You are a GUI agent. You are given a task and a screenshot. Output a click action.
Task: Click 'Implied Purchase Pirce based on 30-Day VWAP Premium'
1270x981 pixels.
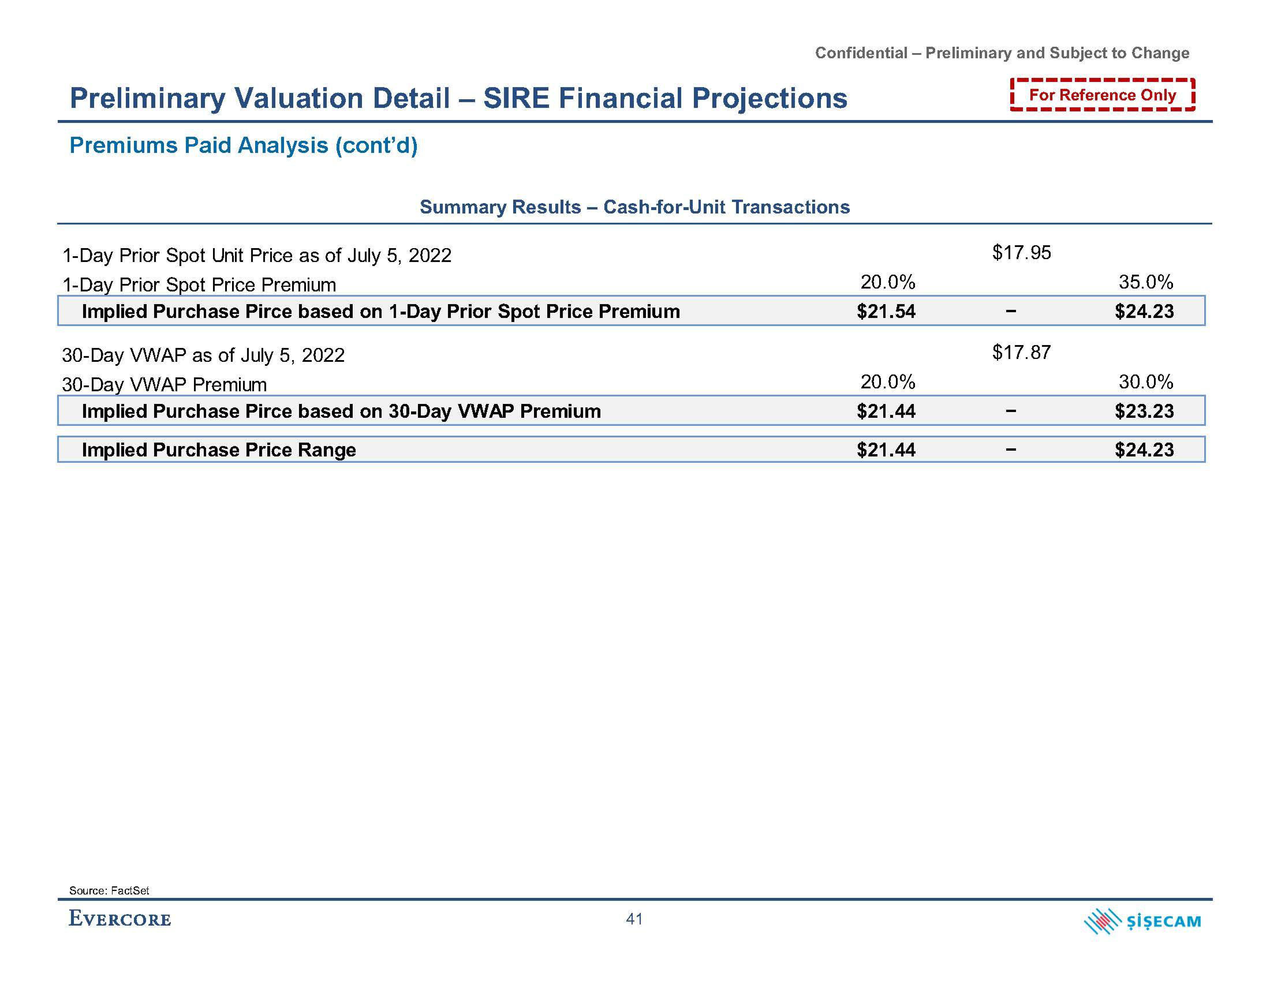tap(341, 411)
